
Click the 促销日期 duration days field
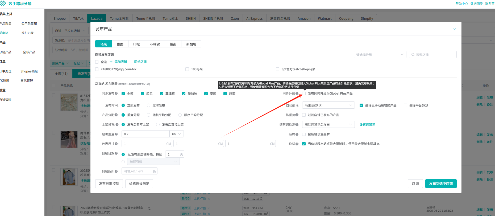coord(175,154)
